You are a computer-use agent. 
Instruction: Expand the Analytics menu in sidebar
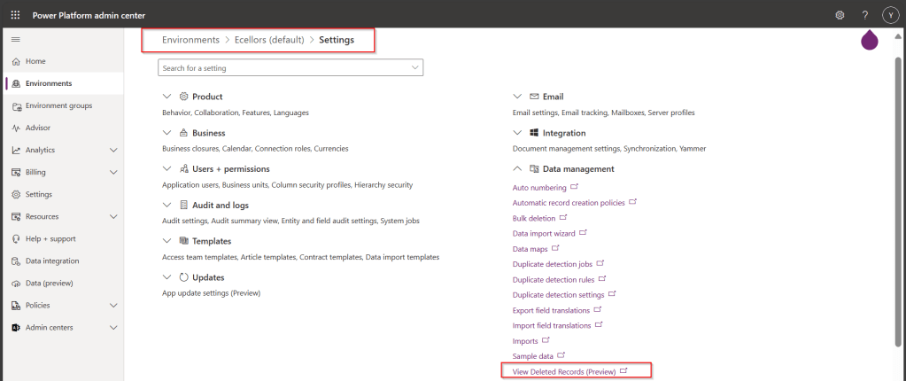pyautogui.click(x=113, y=150)
